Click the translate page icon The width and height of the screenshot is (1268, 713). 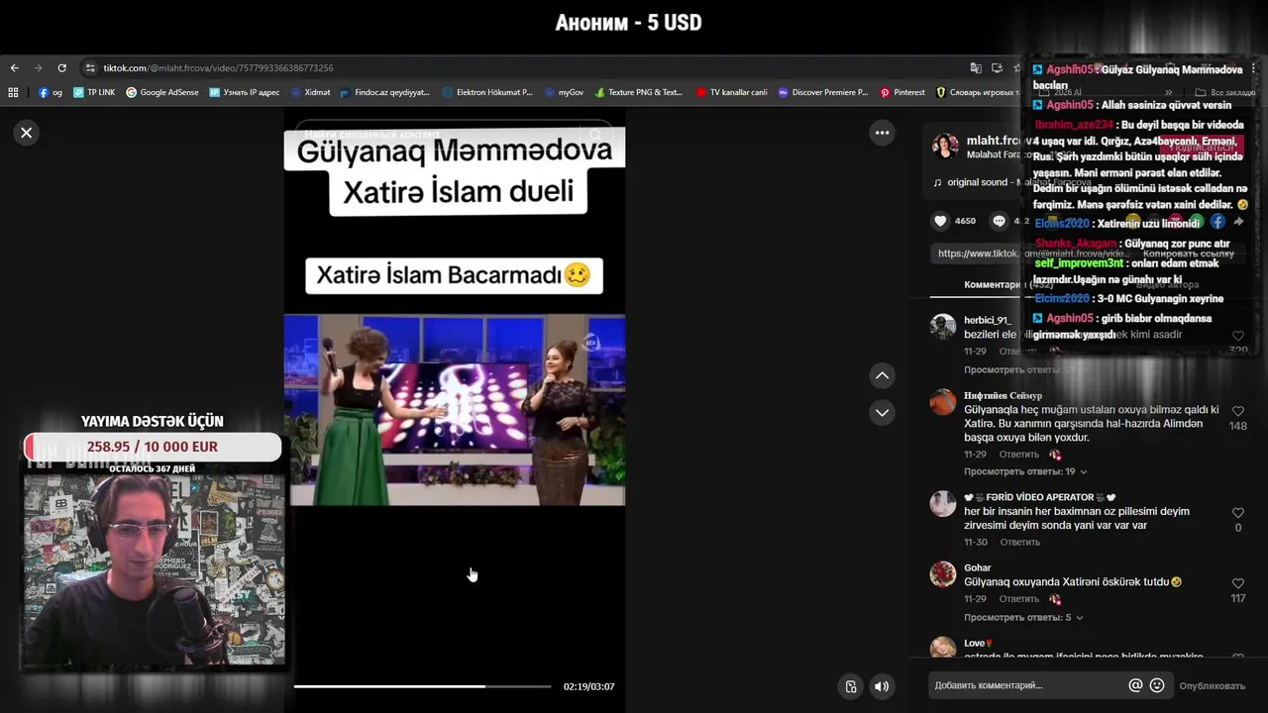(976, 68)
